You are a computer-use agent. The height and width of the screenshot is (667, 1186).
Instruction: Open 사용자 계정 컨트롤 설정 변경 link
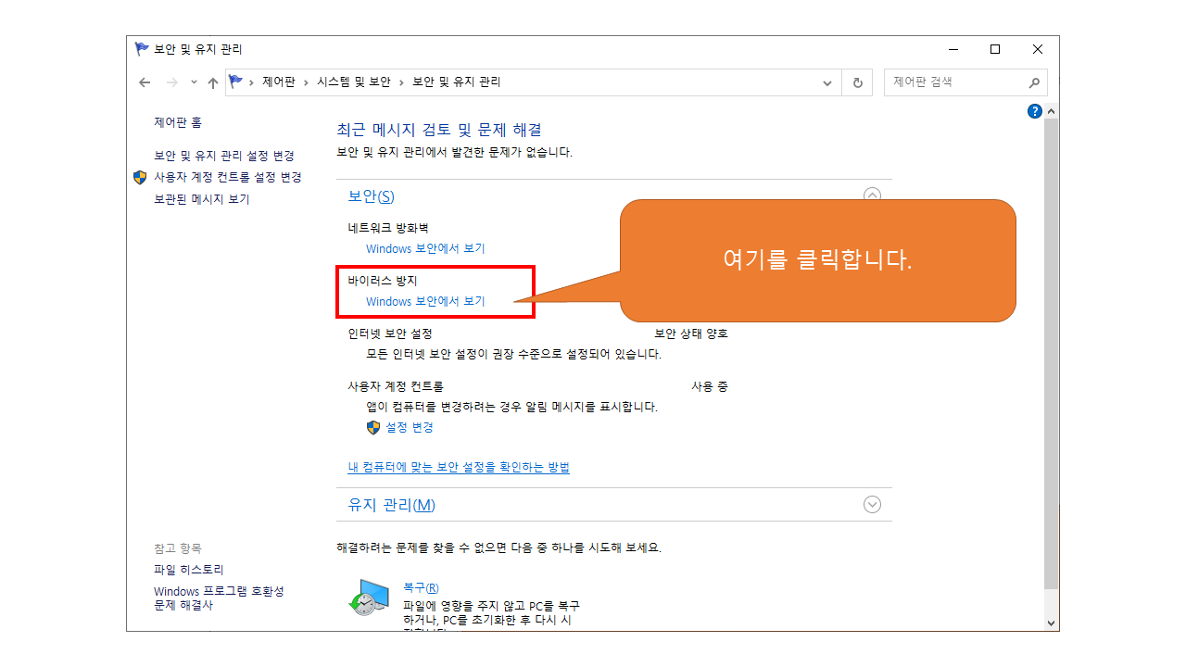(228, 177)
